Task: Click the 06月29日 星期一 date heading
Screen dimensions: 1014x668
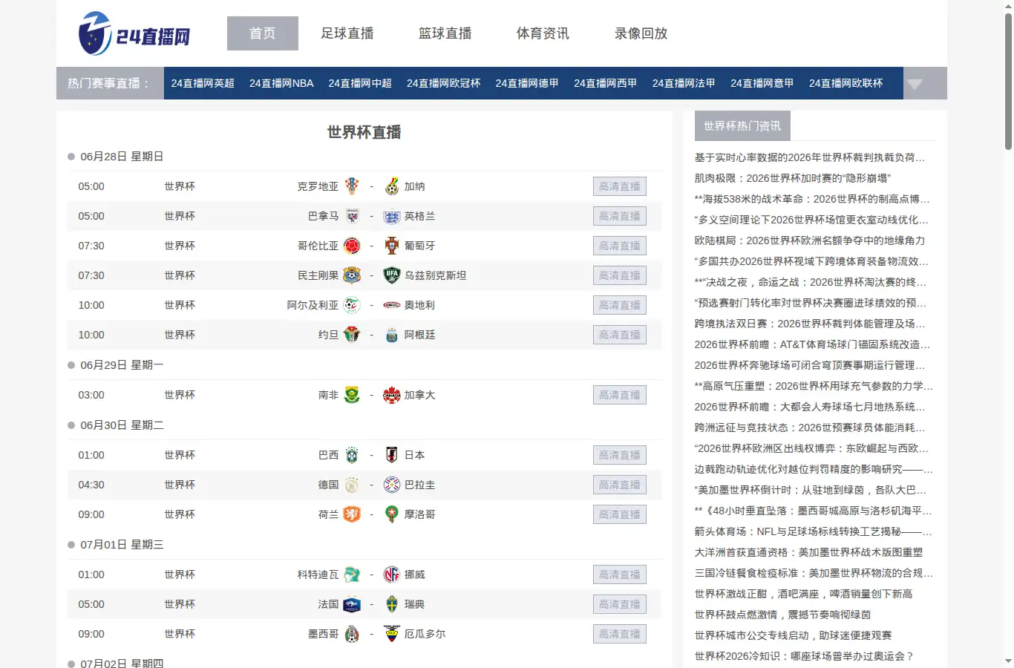Action: 122,365
